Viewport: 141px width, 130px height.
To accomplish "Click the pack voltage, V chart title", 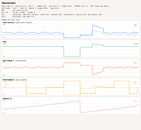I will coord(8,61).
